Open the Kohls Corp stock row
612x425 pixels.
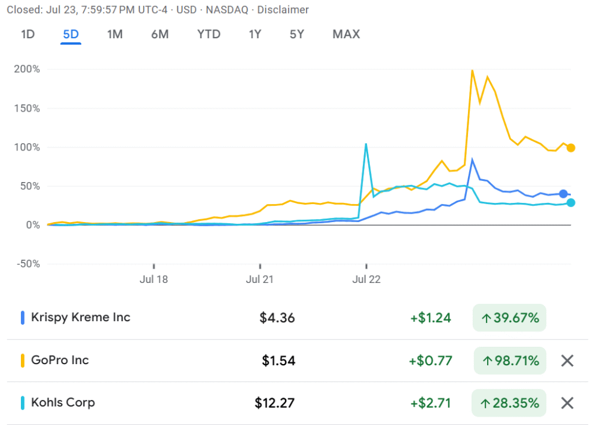coord(298,403)
